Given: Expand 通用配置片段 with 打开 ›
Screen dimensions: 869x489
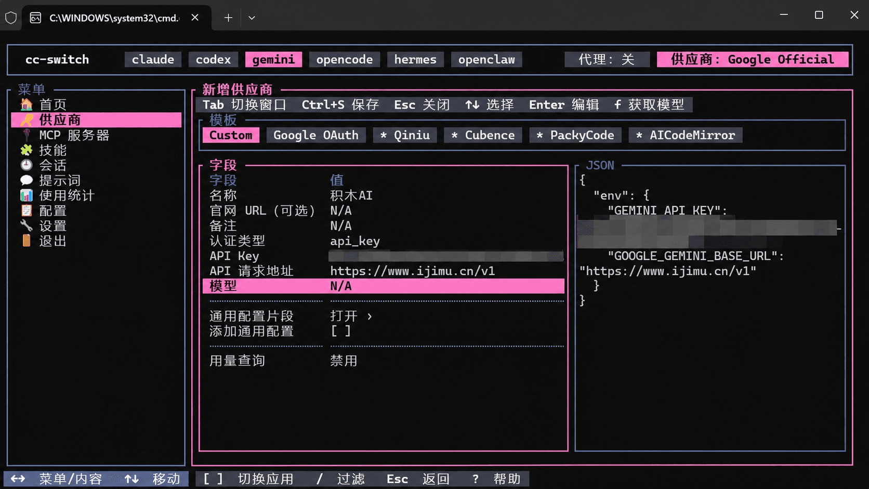Looking at the screenshot, I should (351, 316).
